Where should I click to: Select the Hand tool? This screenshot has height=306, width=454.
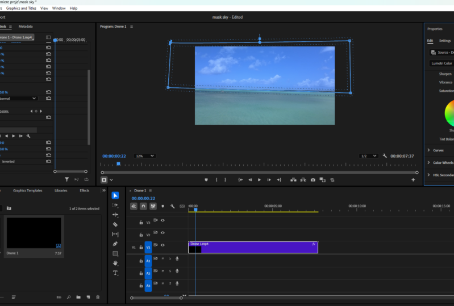click(x=115, y=263)
